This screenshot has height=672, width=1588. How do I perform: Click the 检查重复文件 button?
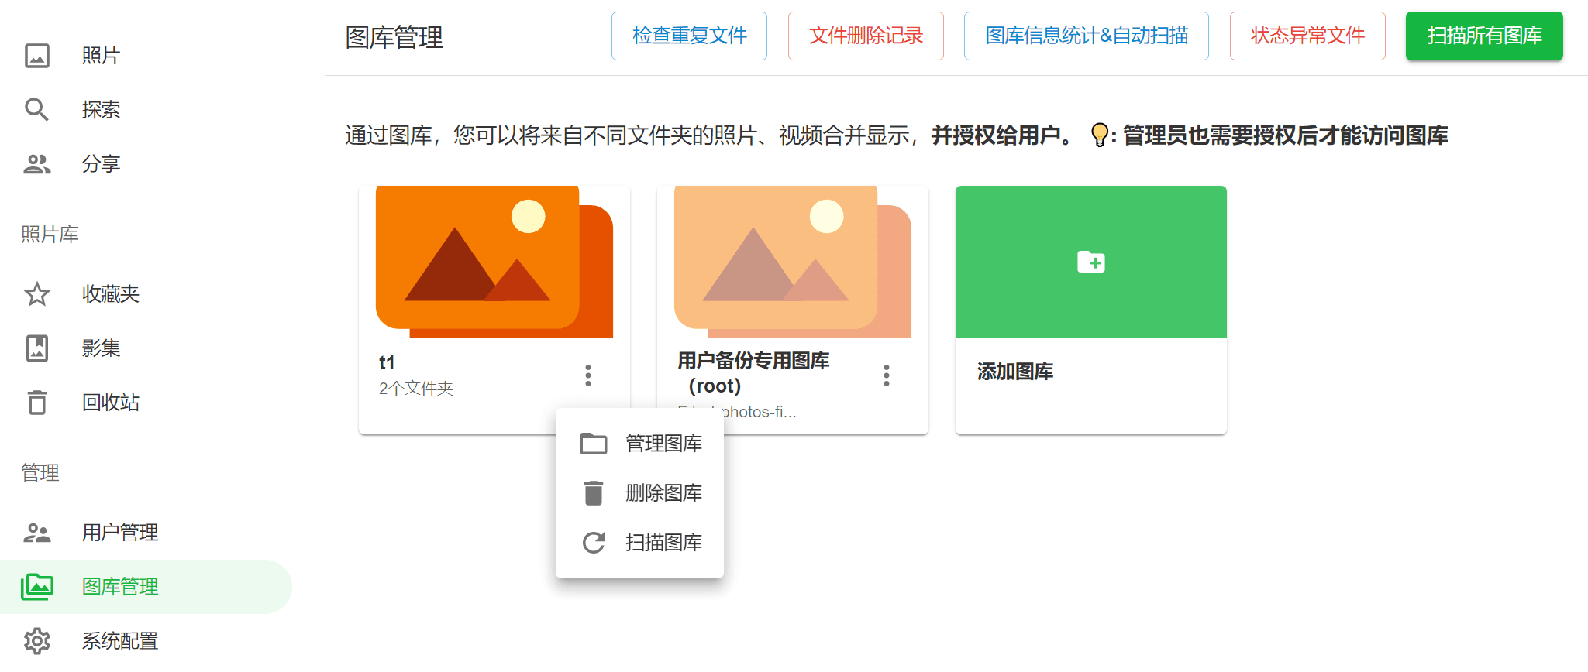click(689, 36)
